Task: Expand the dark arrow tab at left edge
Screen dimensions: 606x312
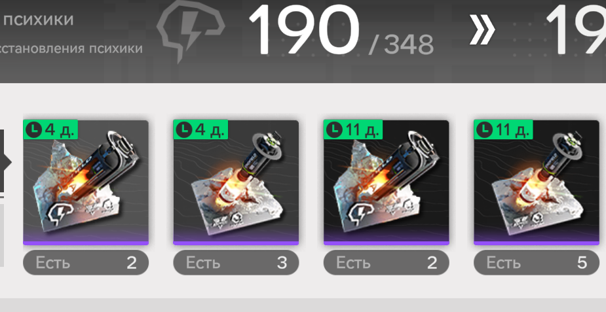Action: coord(5,162)
